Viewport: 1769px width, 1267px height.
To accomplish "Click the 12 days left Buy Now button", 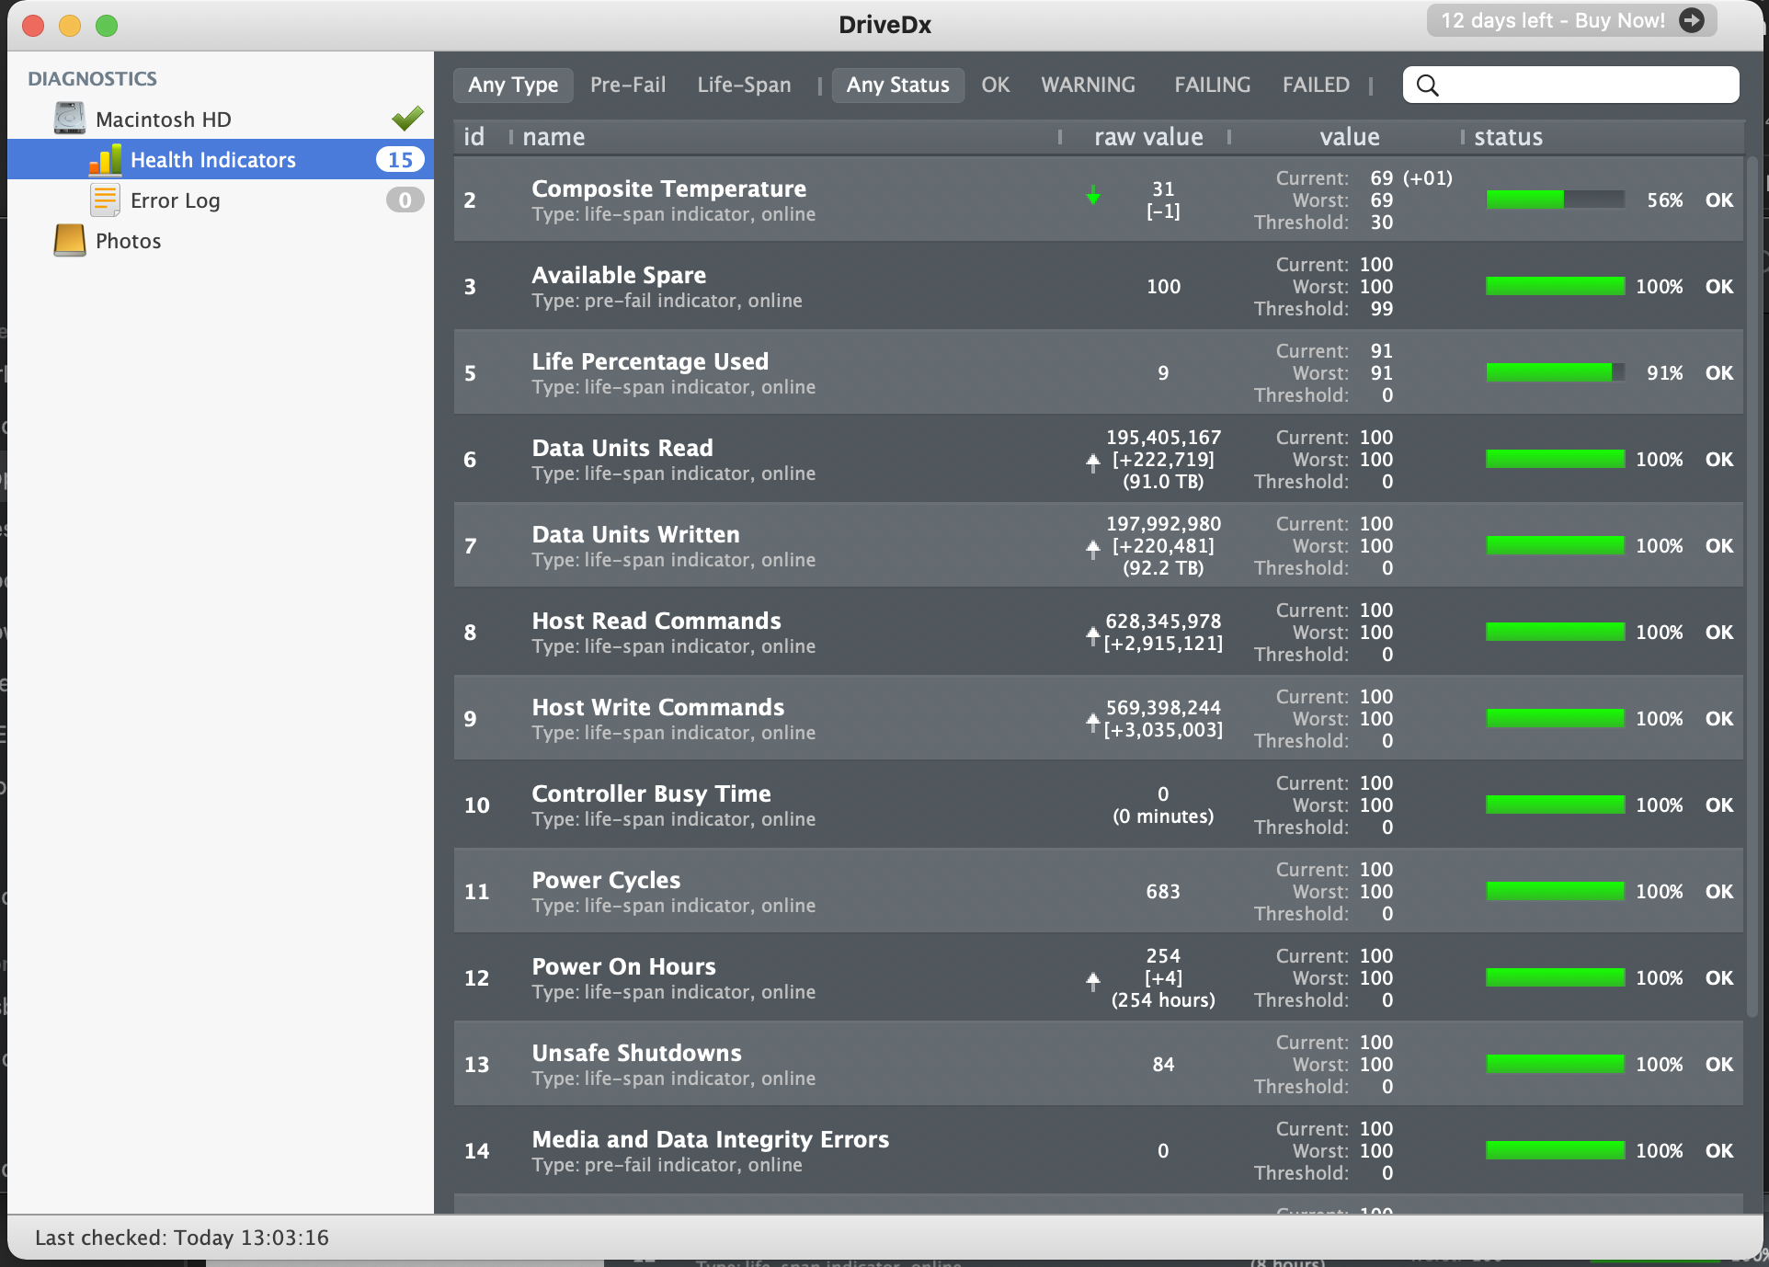I will (1554, 20).
